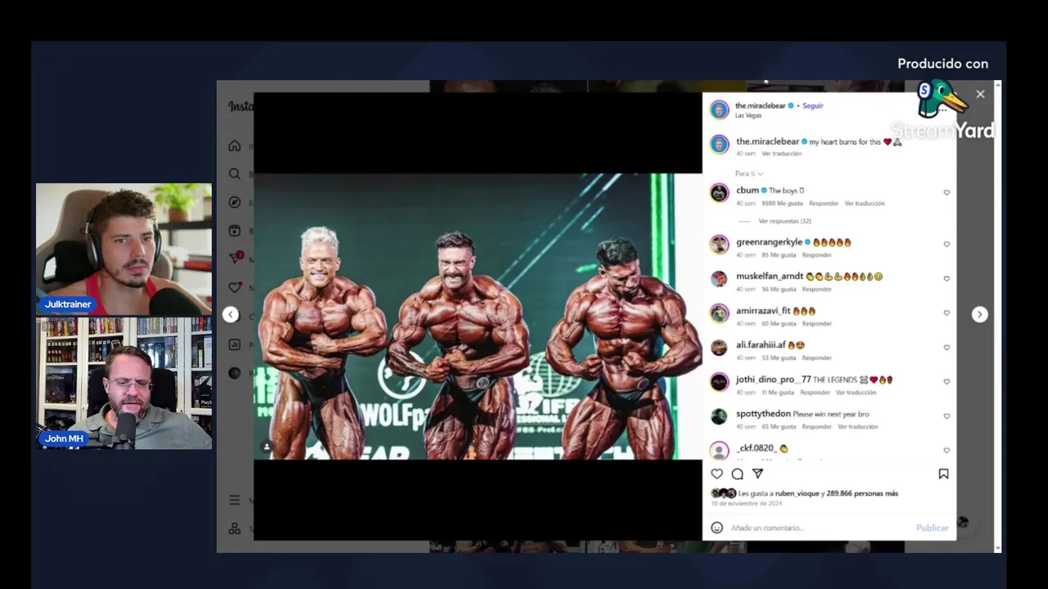
Task: Click '9380 Me gusta' on cbum's comment
Action: pos(783,203)
